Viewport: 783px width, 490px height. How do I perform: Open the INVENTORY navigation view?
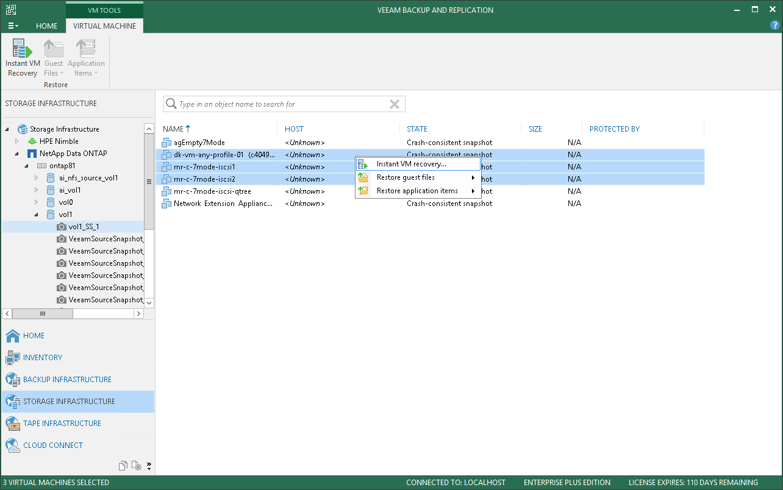click(x=78, y=358)
